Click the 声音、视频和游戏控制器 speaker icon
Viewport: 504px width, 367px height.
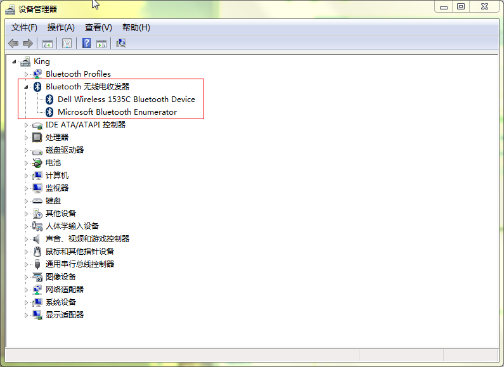click(37, 239)
